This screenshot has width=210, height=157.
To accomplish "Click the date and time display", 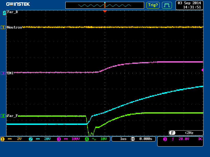I will (189, 5).
